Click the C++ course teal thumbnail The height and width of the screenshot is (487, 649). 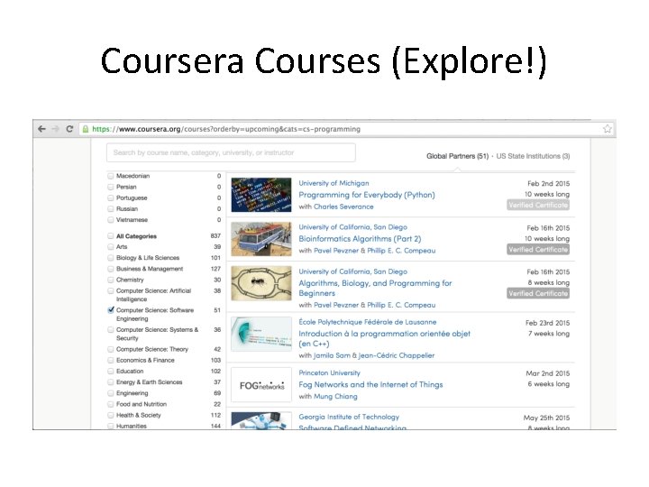[261, 335]
